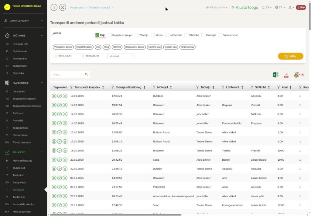Filter the Materjal column funnel icon
The height and width of the screenshot is (216, 311).
(154, 87)
